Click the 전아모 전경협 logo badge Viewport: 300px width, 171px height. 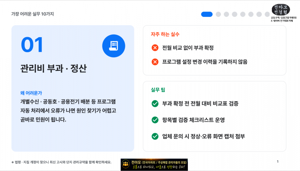(x=281, y=10)
